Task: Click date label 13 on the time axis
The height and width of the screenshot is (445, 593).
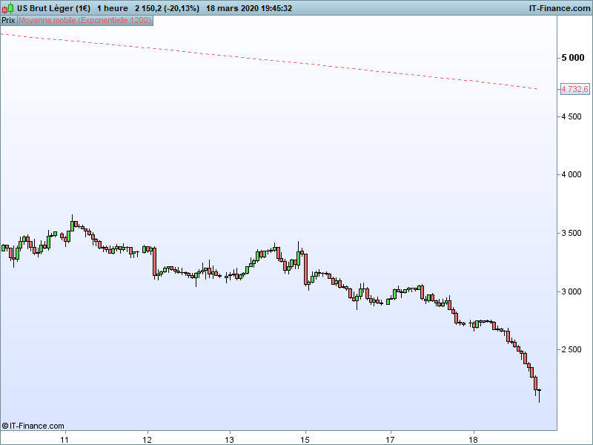Action: (x=230, y=439)
